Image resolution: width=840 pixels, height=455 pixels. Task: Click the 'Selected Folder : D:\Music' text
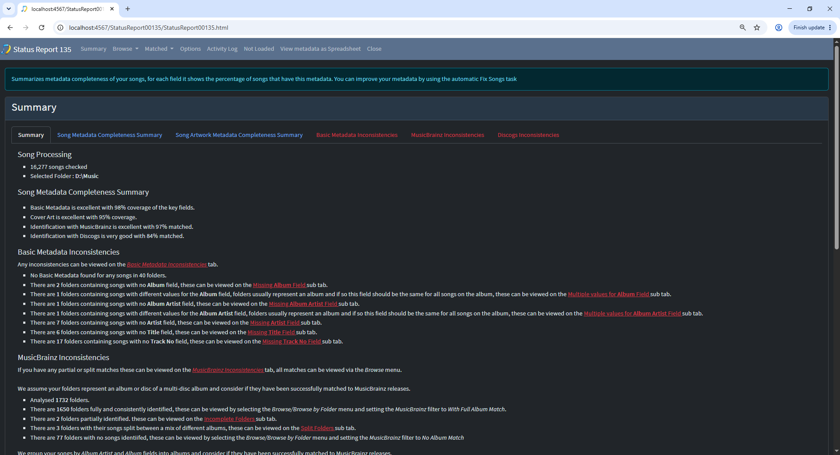coord(64,176)
